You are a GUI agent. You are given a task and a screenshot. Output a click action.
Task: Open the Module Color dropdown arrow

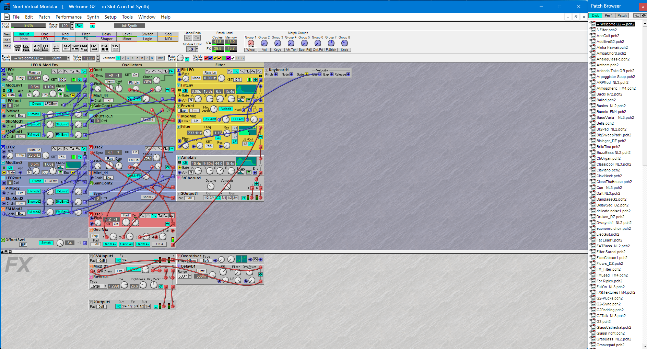tap(197, 49)
